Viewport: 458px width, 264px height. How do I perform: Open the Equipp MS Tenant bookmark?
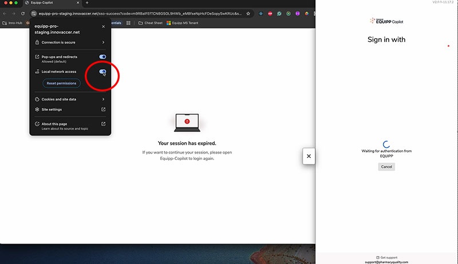(183, 23)
